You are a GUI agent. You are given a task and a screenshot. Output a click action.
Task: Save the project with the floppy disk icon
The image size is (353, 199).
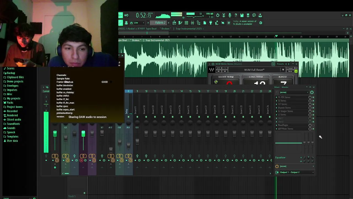point(242,15)
